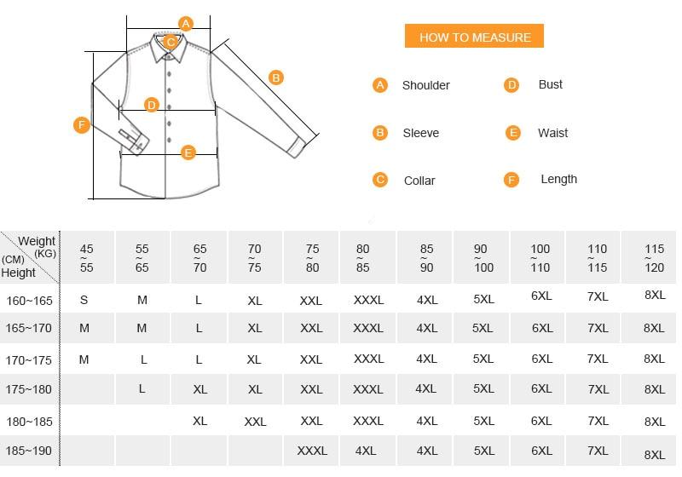This screenshot has width=682, height=477.
Task: Click the orange A marker on the shirt diagram
Action: click(186, 23)
